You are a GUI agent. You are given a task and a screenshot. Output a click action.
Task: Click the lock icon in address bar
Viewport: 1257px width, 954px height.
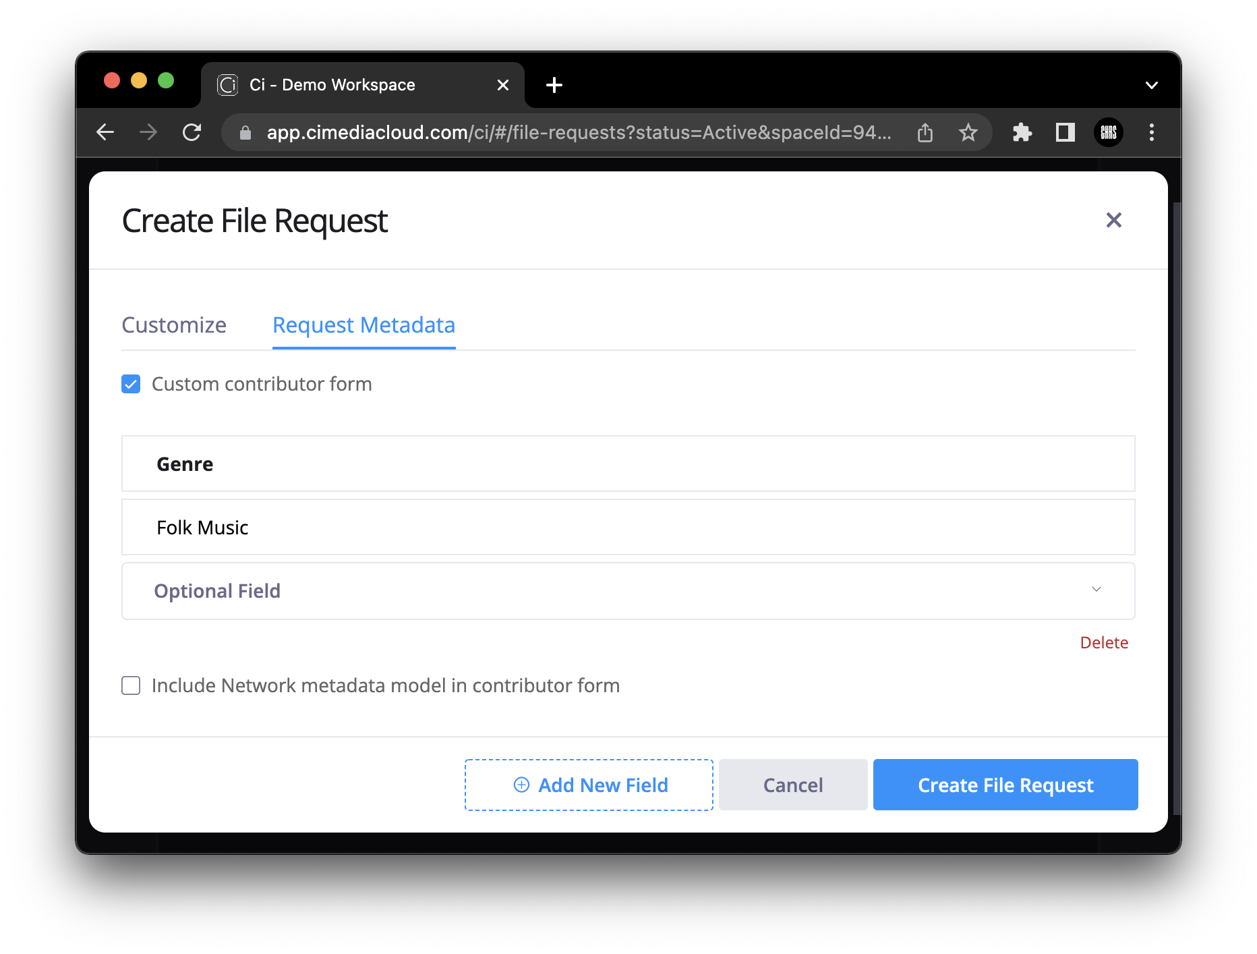245,133
